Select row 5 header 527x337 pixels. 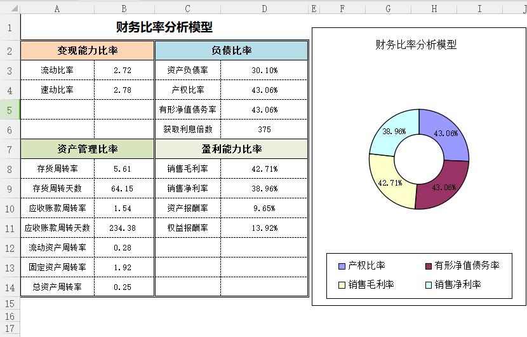pyautogui.click(x=10, y=110)
